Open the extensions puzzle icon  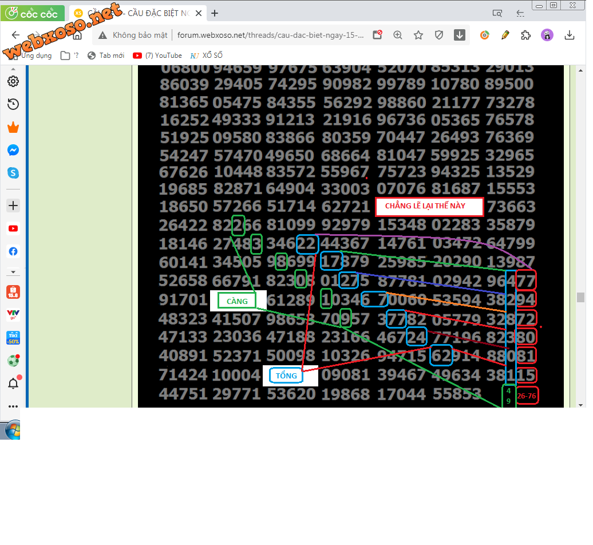(525, 35)
